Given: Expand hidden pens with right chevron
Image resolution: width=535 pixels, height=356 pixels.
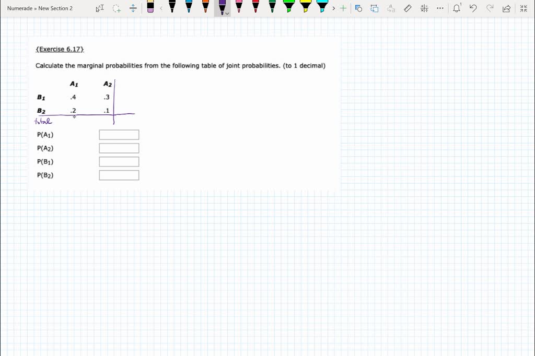Looking at the screenshot, I should click(x=333, y=8).
